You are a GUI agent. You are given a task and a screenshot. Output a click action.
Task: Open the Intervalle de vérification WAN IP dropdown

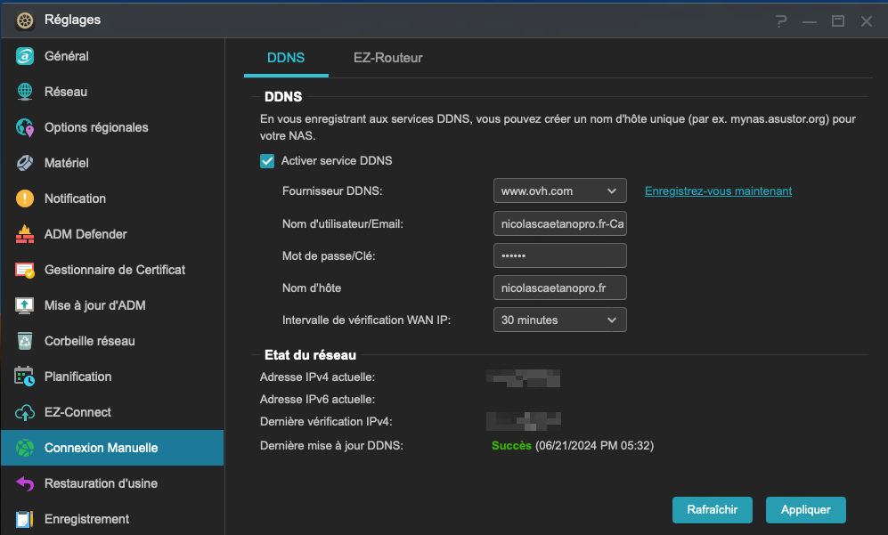click(x=559, y=320)
